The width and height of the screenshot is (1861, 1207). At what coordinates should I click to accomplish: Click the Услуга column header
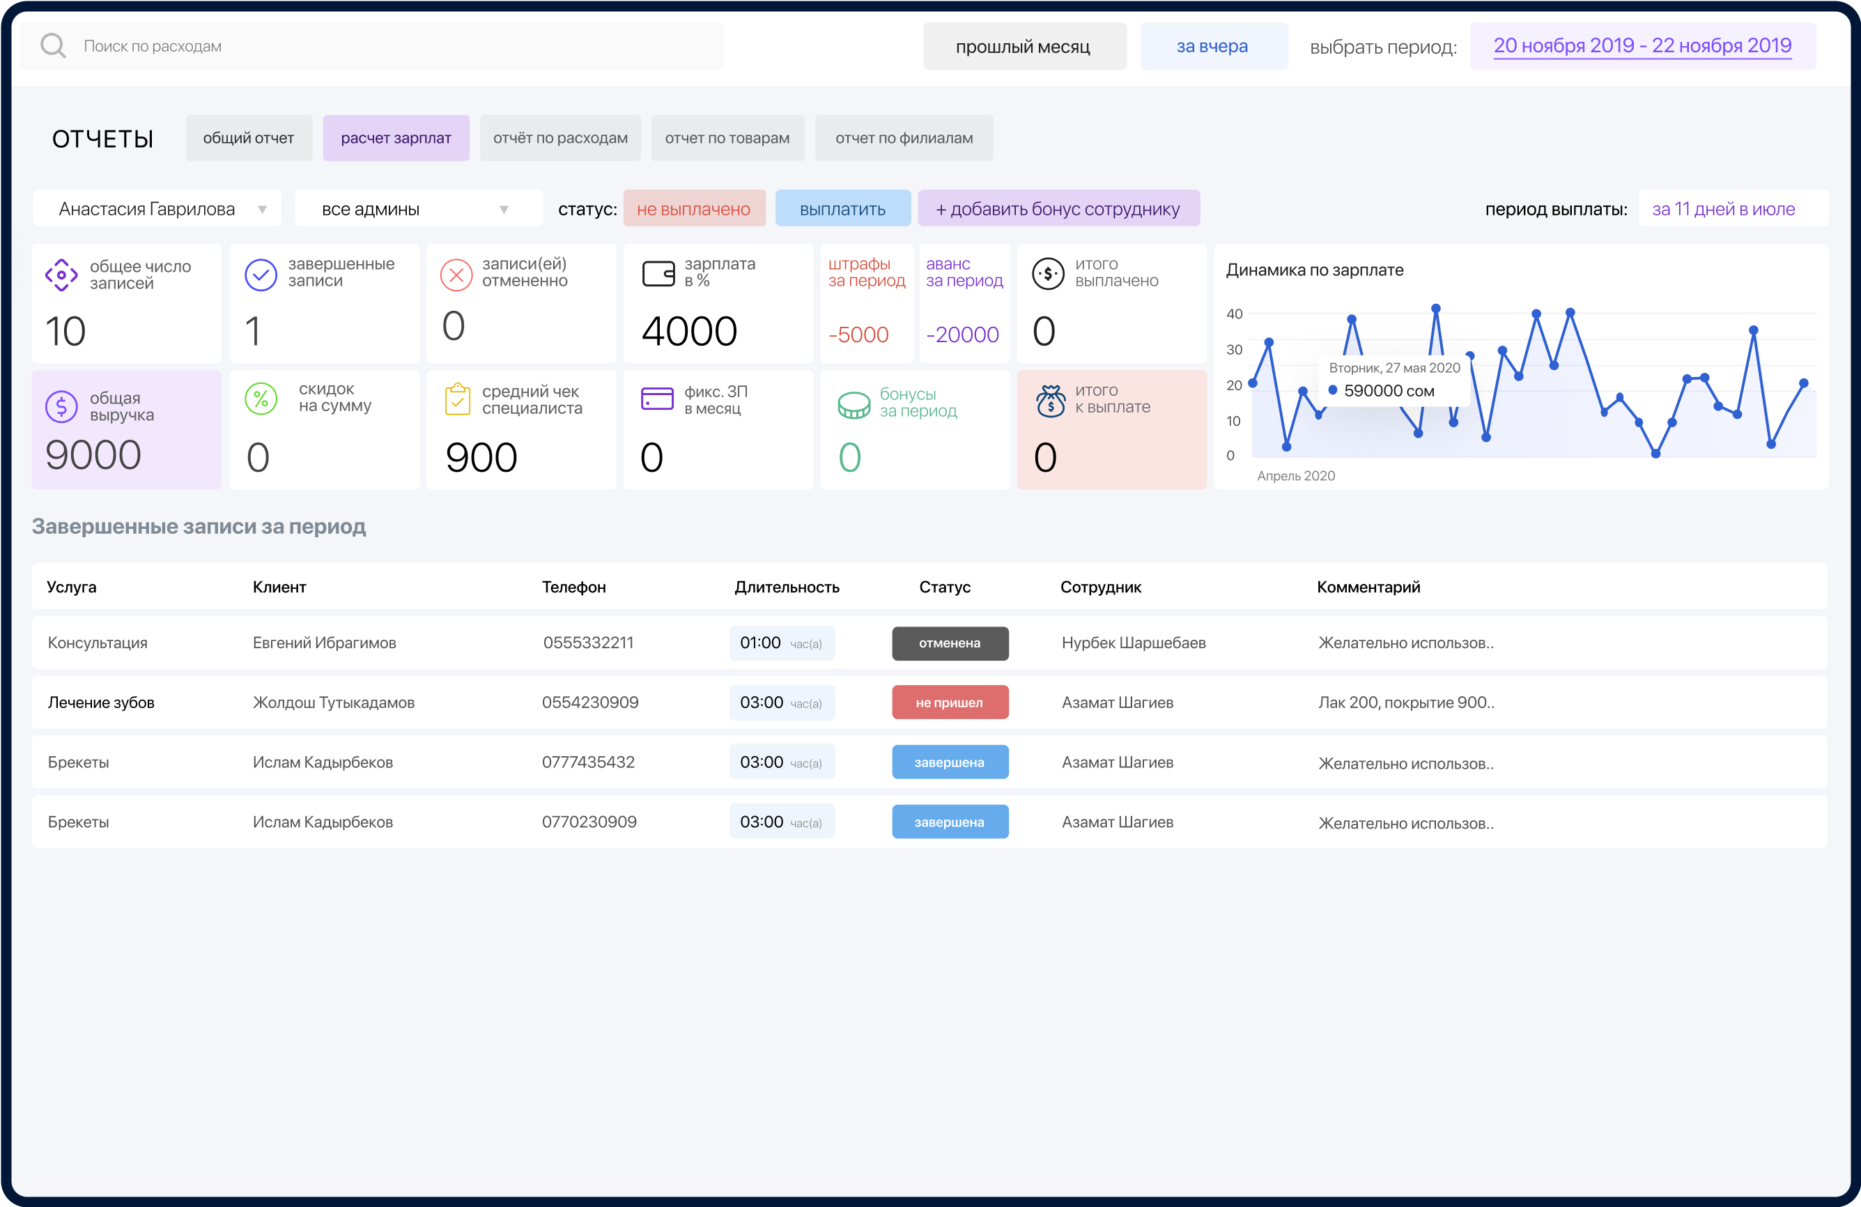pos(71,587)
